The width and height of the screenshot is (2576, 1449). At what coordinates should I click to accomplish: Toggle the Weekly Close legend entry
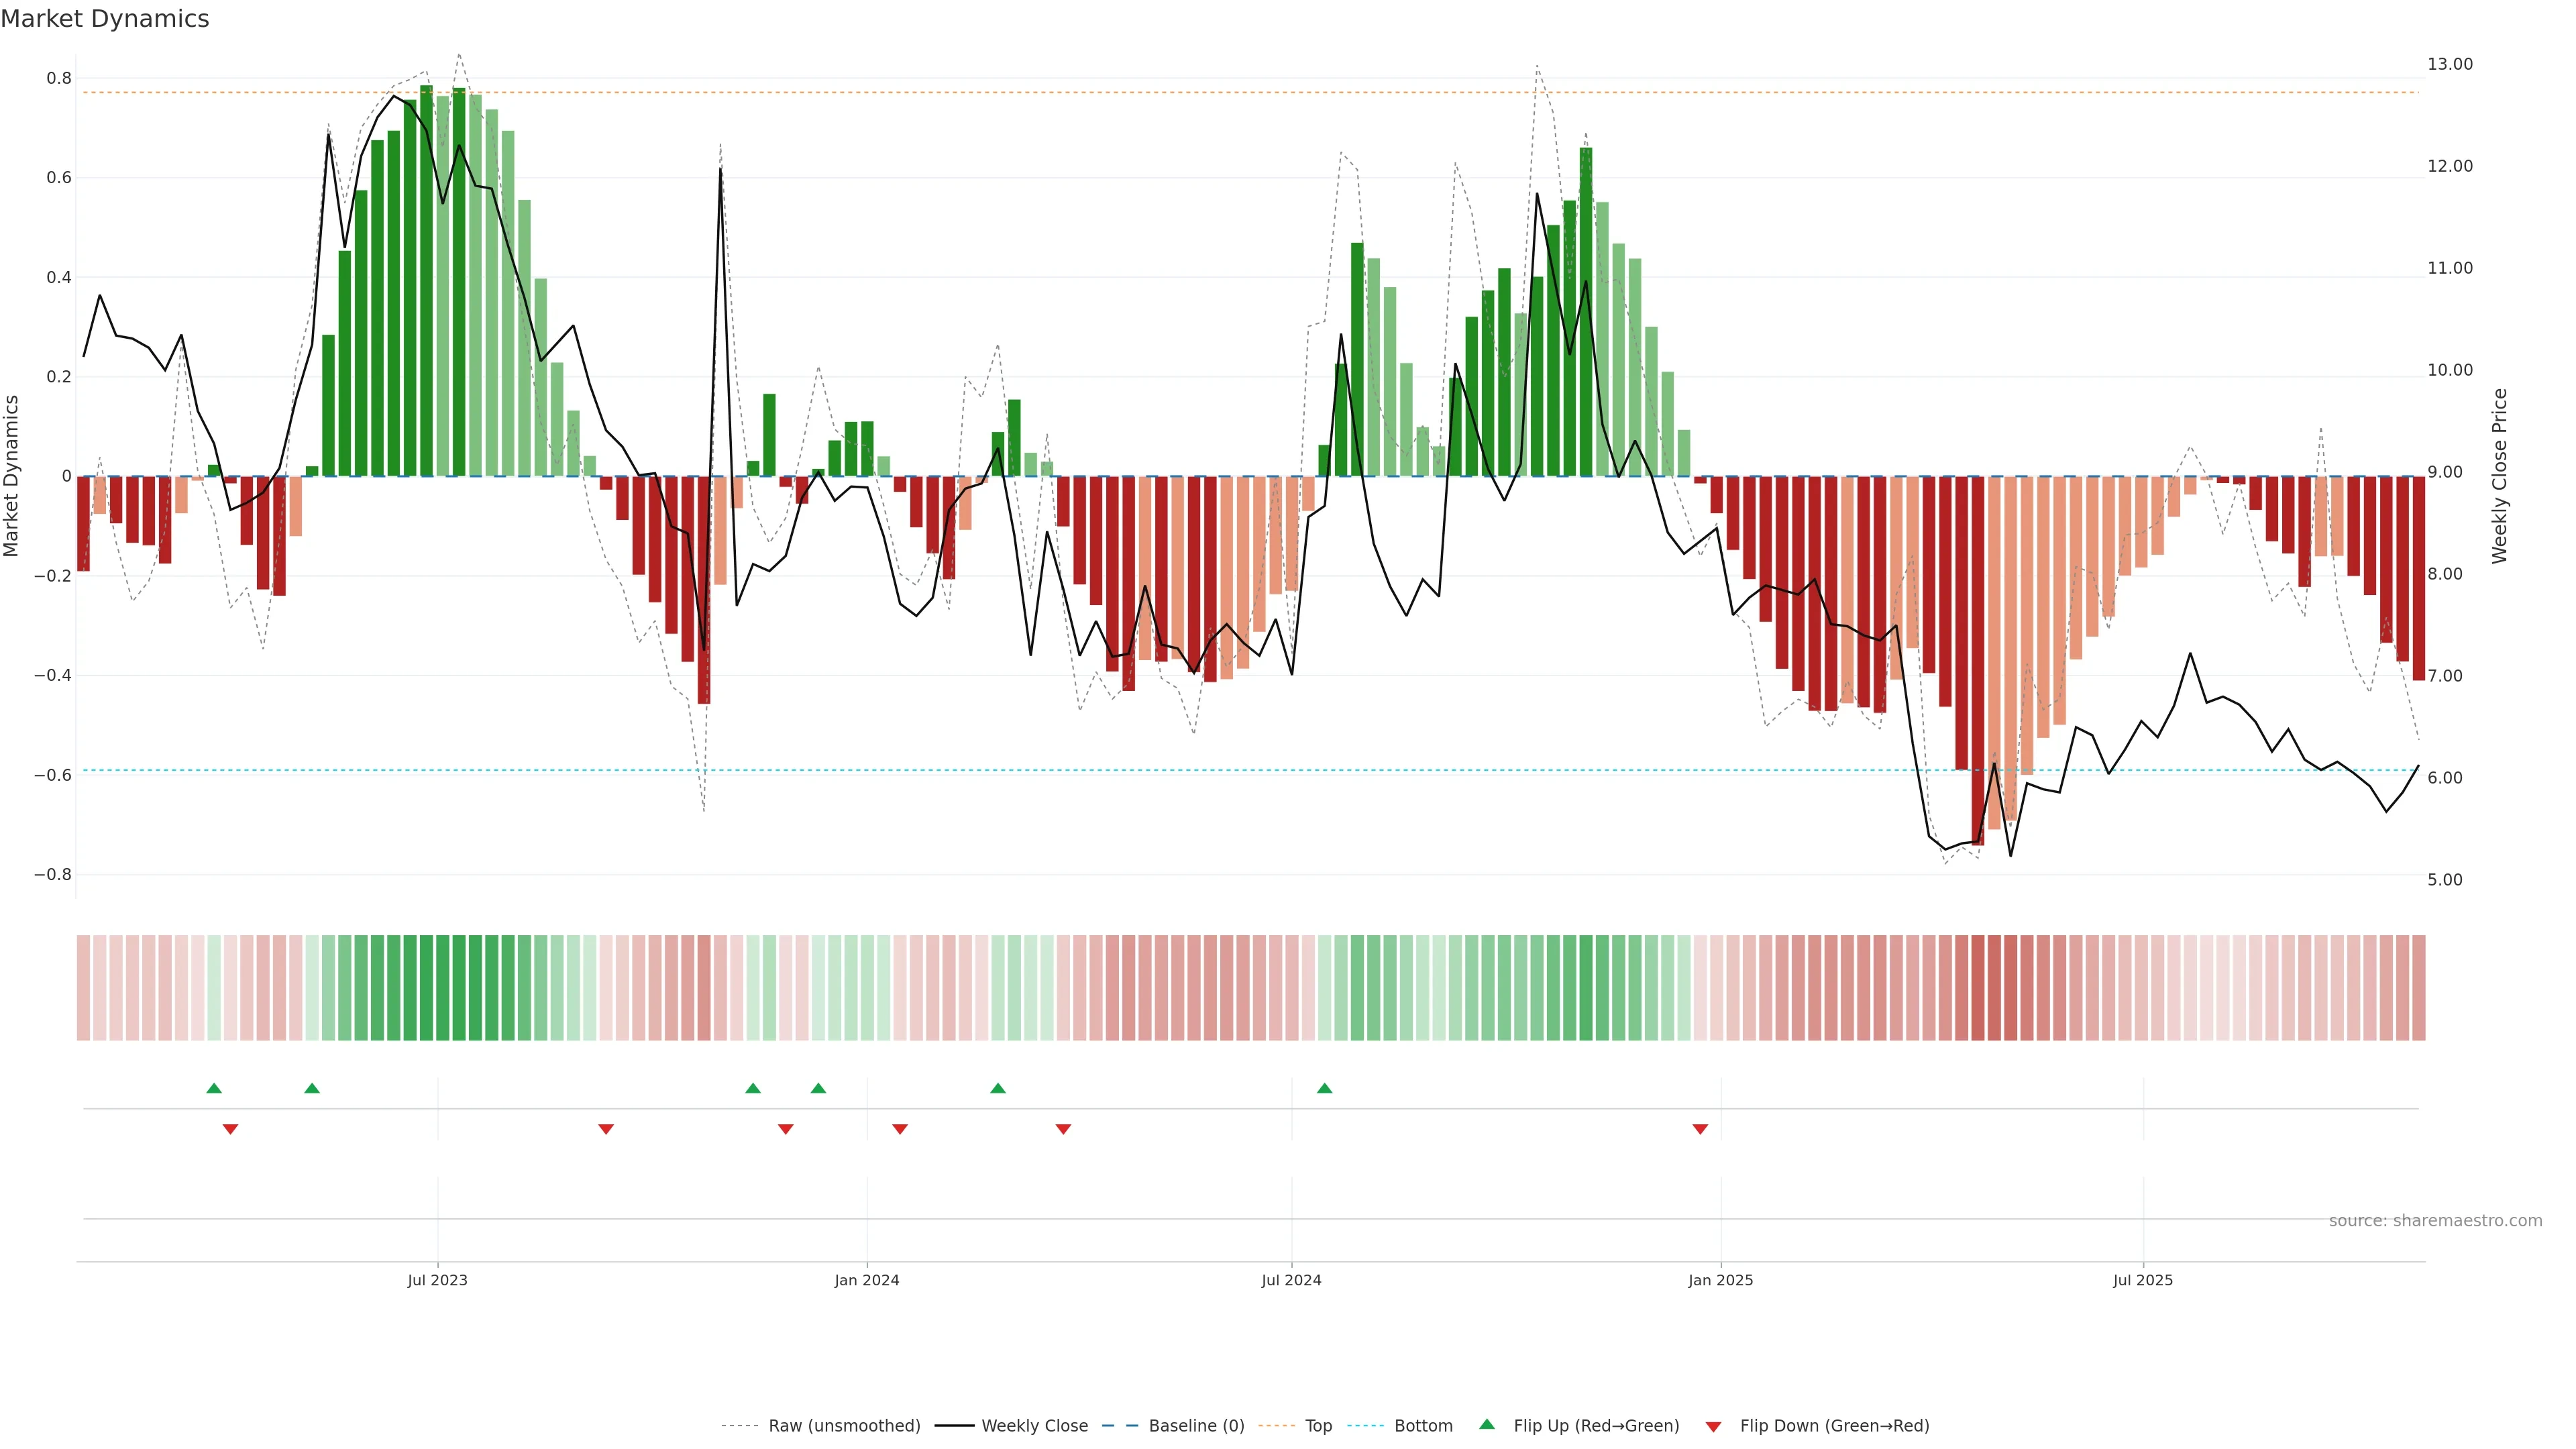pyautogui.click(x=1034, y=1426)
